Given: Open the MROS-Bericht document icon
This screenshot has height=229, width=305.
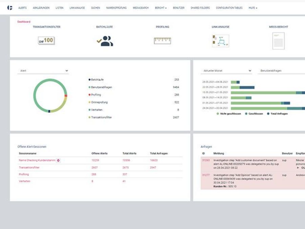Looking at the screenshot, I should pyautogui.click(x=278, y=41).
